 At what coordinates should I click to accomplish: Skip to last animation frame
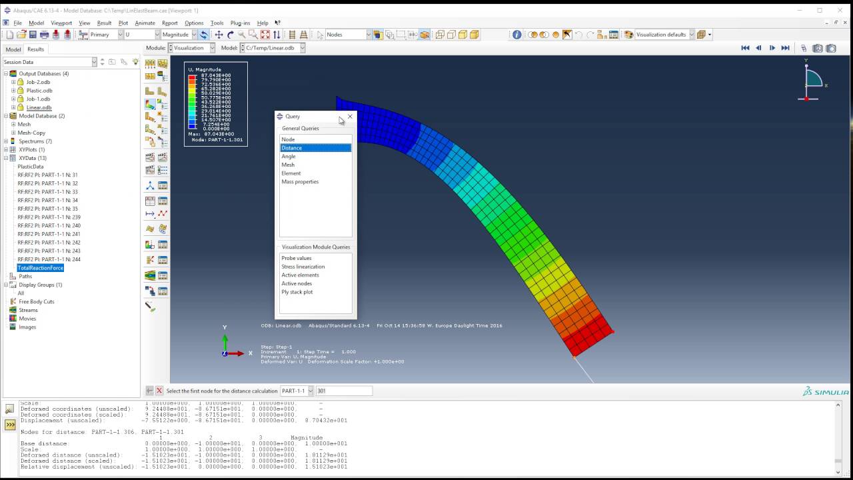[x=785, y=48]
